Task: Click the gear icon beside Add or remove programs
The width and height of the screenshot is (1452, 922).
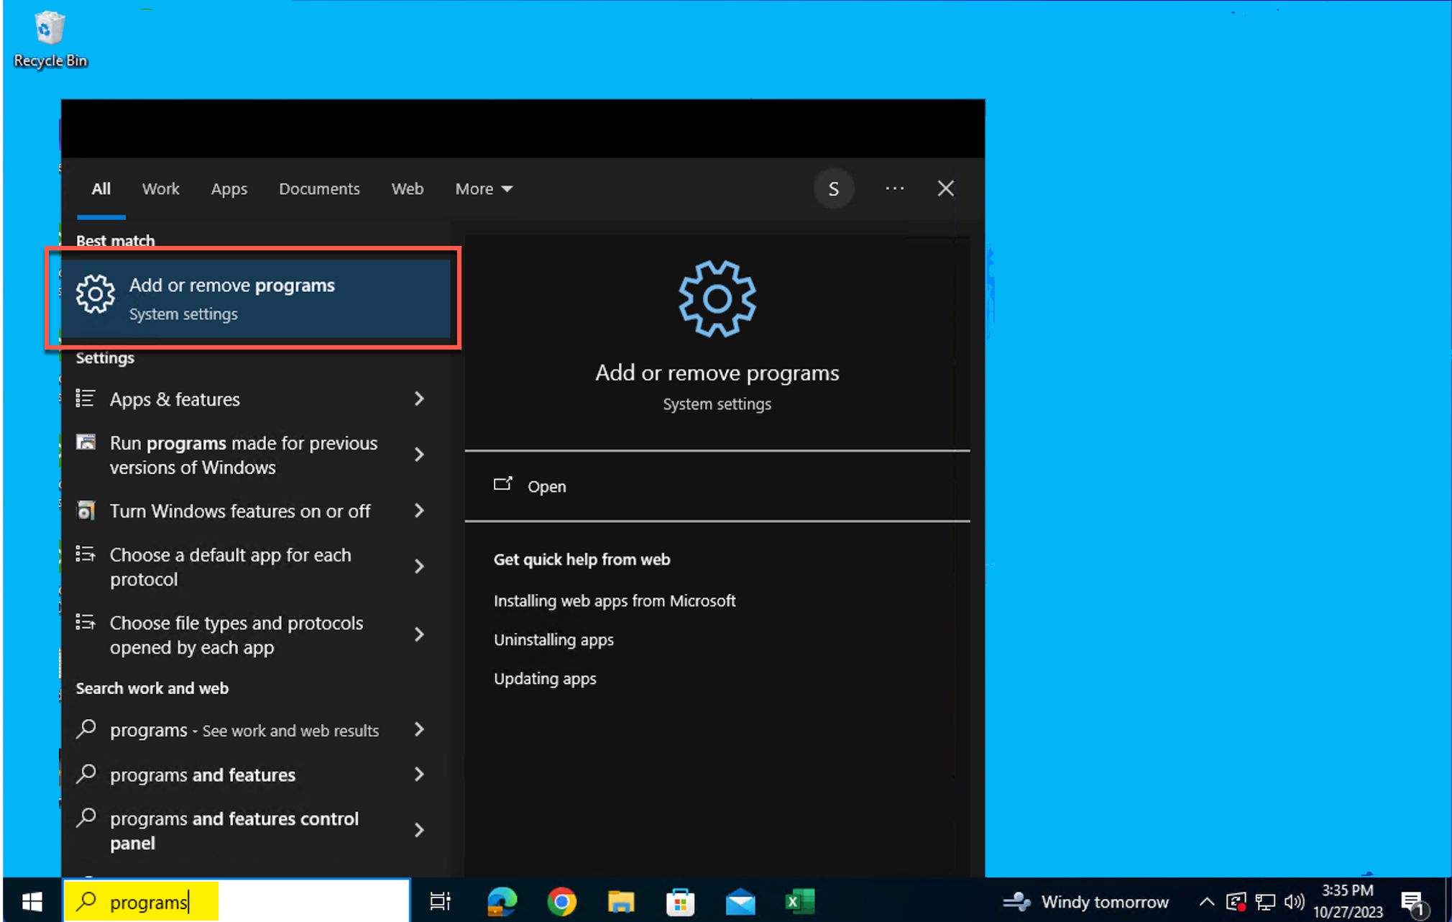Action: tap(96, 293)
